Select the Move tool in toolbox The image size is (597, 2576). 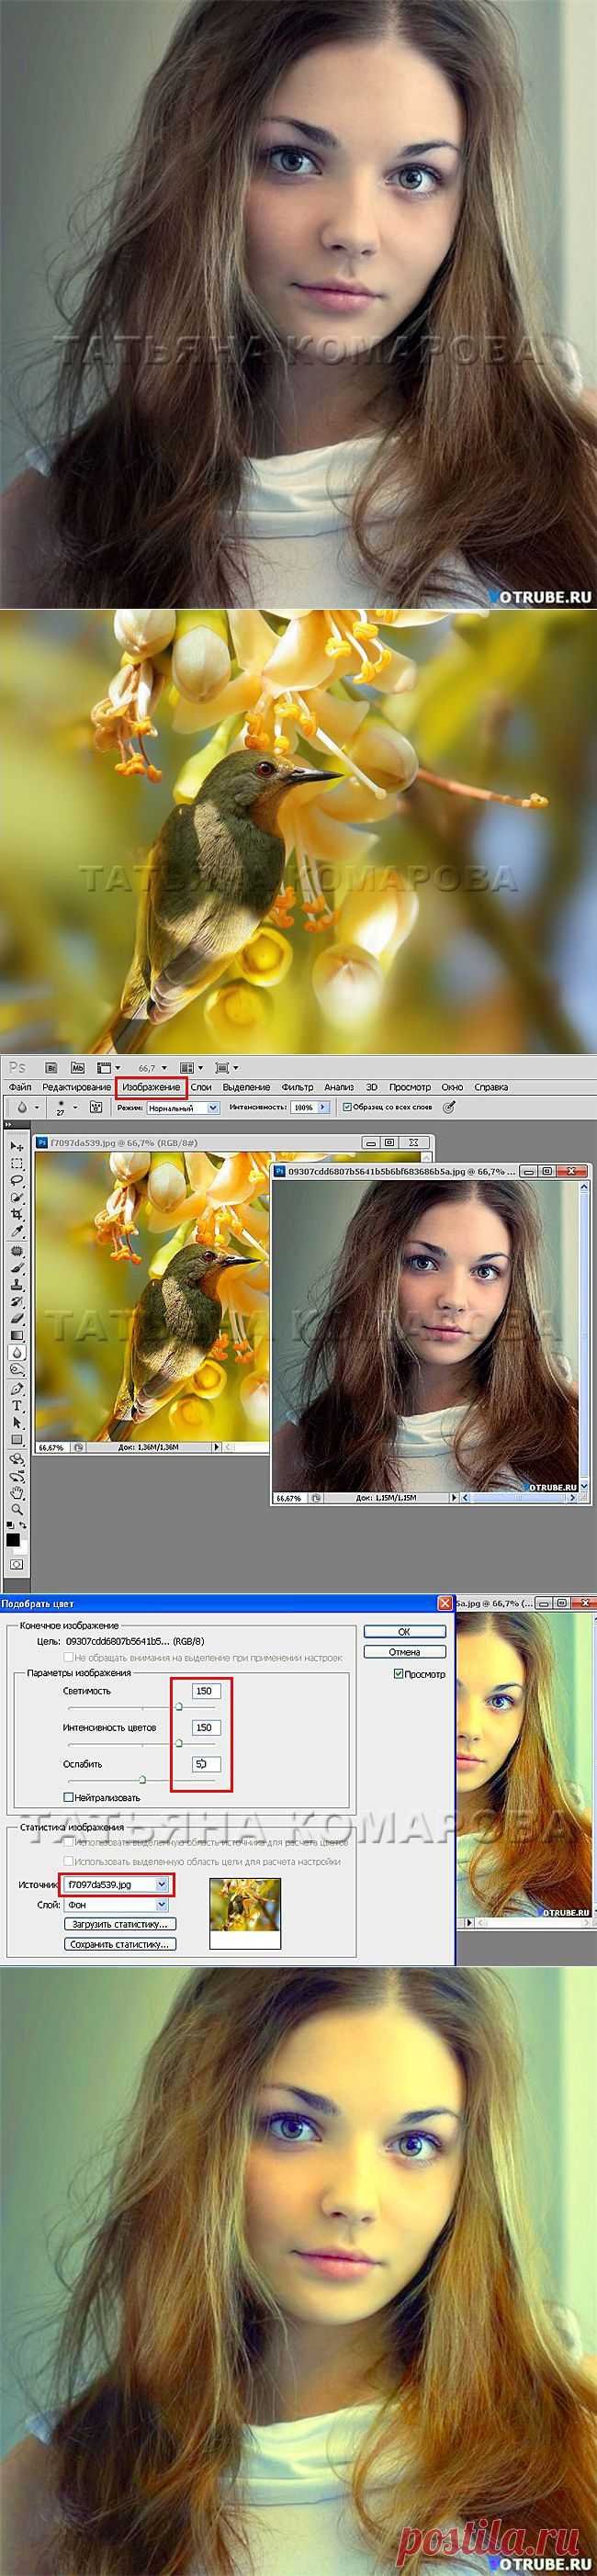[x=17, y=1147]
